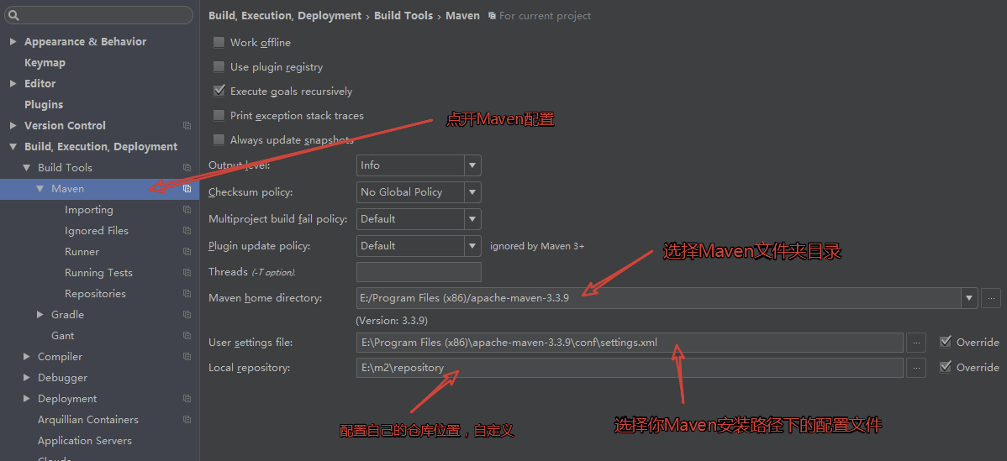Browse for Maven home directory
The width and height of the screenshot is (1007, 461).
coord(991,298)
